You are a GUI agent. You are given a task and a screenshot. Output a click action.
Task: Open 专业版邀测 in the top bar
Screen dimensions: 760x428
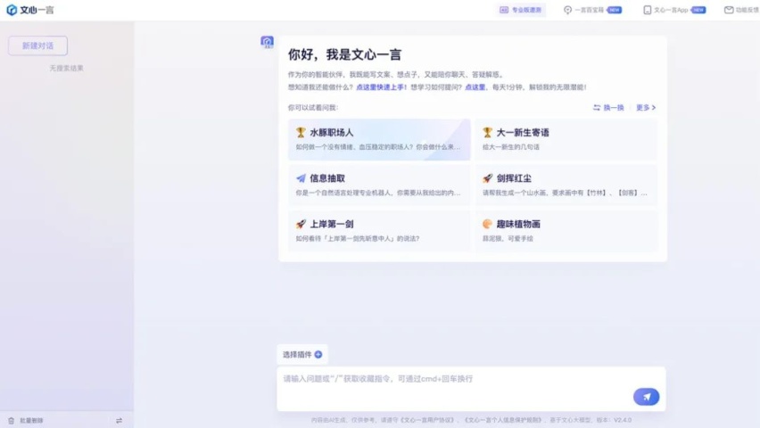click(521, 10)
